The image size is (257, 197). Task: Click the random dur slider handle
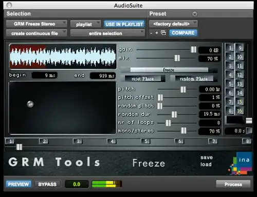(174, 114)
